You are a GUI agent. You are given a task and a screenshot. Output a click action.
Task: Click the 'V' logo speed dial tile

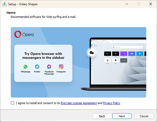tap(116, 54)
